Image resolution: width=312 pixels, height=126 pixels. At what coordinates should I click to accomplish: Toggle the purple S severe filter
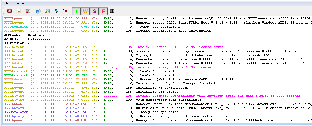point(94,11)
